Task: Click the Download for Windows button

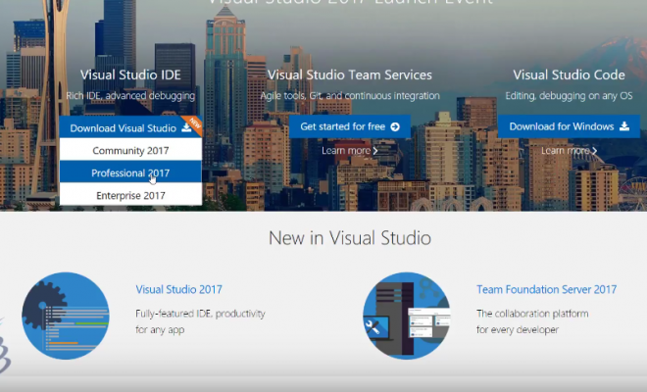Action: (569, 126)
